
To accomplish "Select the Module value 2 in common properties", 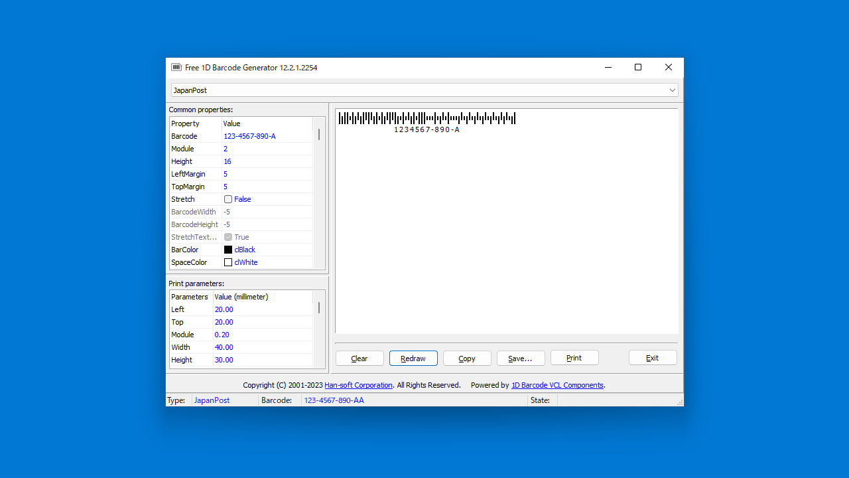I will tap(267, 149).
